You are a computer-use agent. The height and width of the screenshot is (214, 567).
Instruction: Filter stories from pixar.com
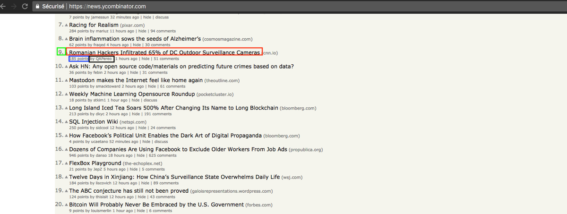(x=133, y=25)
